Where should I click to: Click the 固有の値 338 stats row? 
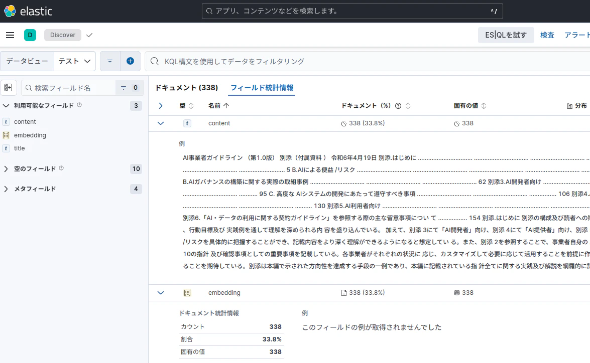tap(231, 352)
